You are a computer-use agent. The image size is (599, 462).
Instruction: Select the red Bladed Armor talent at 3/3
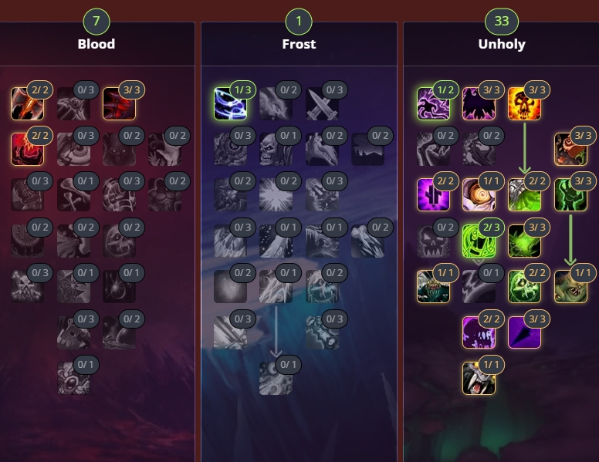tap(119, 104)
